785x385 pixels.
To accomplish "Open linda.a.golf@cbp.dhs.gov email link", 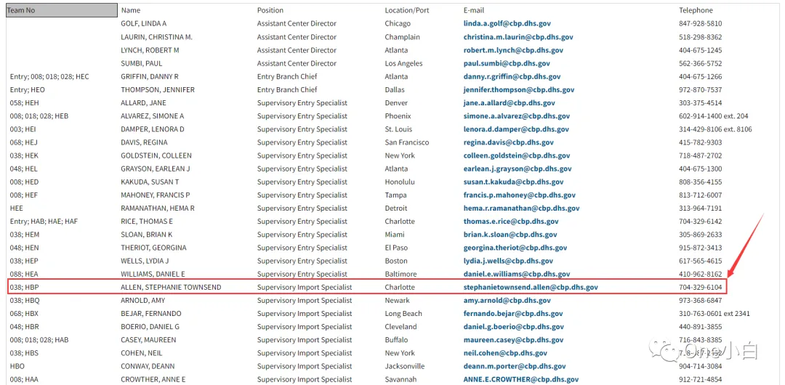I will 507,23.
